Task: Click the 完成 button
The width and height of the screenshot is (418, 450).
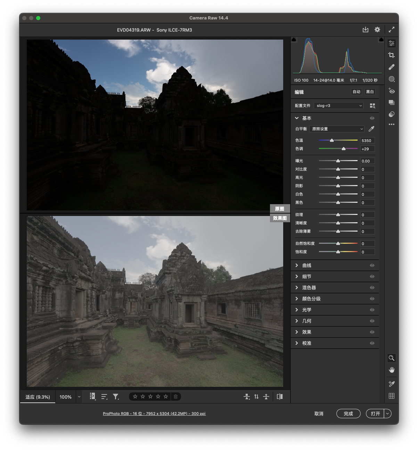Action: (x=348, y=414)
